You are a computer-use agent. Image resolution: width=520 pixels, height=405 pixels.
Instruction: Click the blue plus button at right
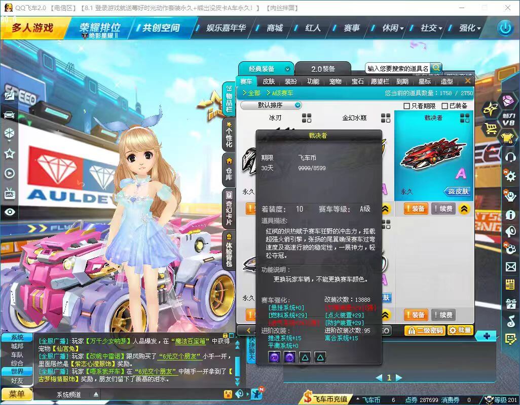[x=487, y=336]
